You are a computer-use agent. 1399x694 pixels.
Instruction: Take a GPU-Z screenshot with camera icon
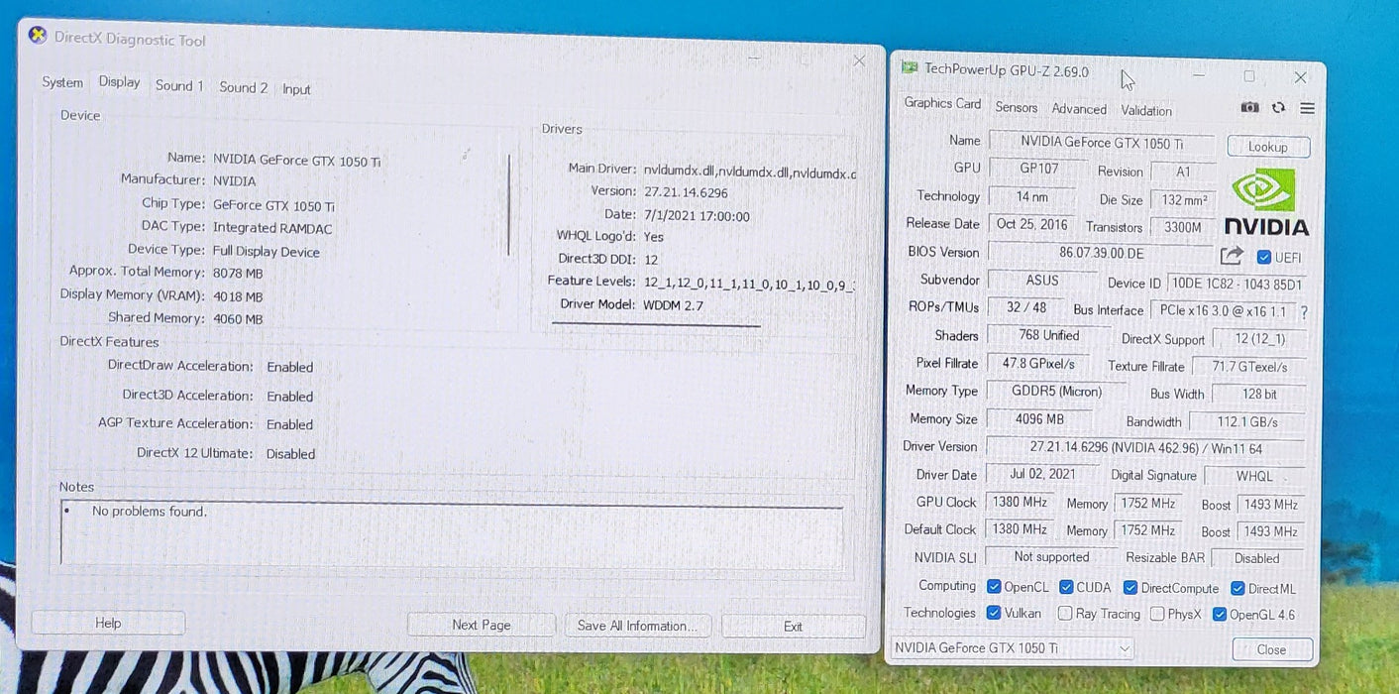click(1249, 108)
